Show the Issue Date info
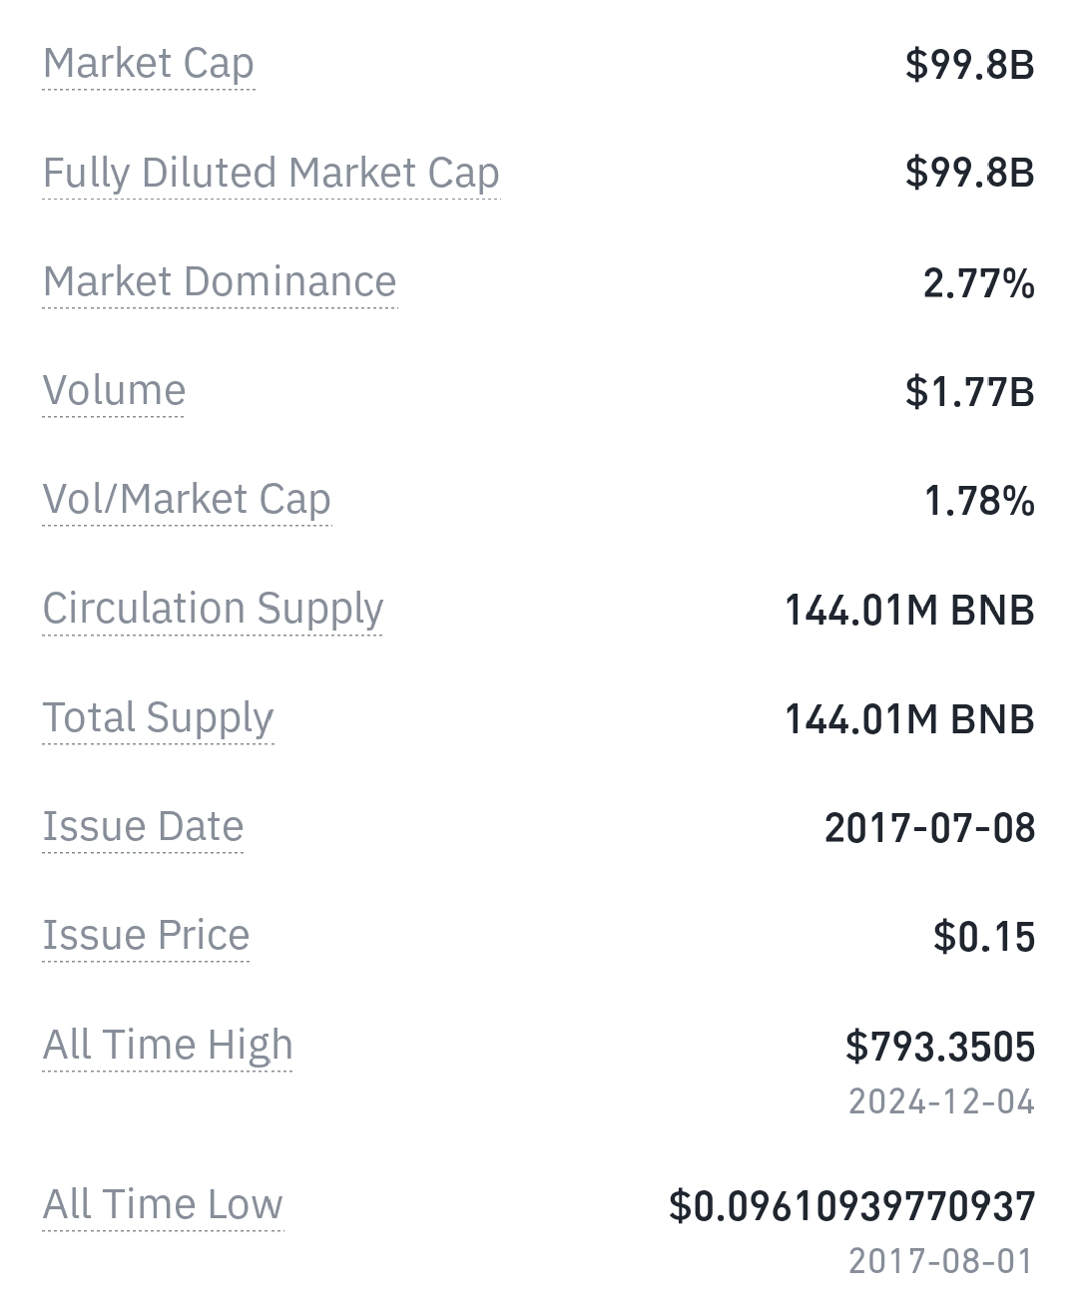Screen dimensions: 1078x1304 143,826
